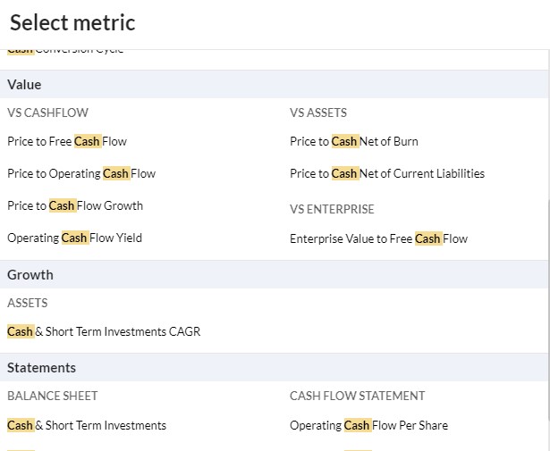Click the VS ENTERPRISE subheading
The image size is (550, 451).
pyautogui.click(x=332, y=209)
